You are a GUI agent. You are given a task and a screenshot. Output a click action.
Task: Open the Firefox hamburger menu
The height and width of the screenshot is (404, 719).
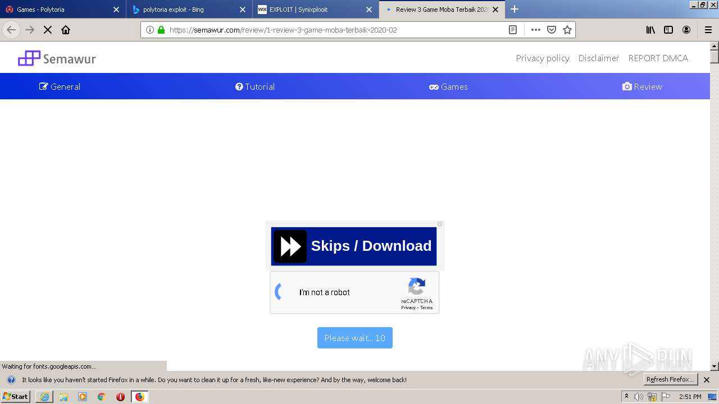click(708, 30)
